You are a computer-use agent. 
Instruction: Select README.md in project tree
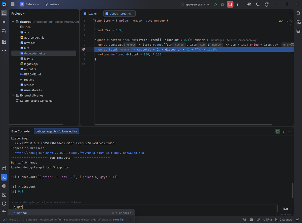point(32,74)
